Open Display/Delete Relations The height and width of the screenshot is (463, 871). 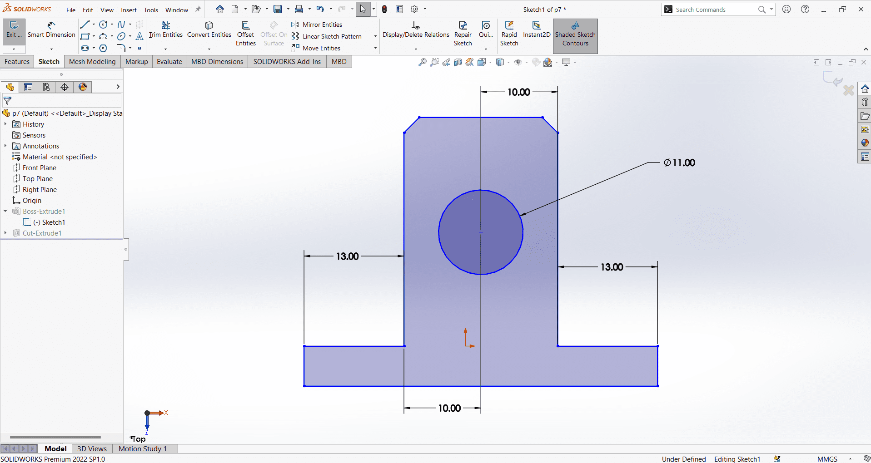pyautogui.click(x=416, y=30)
